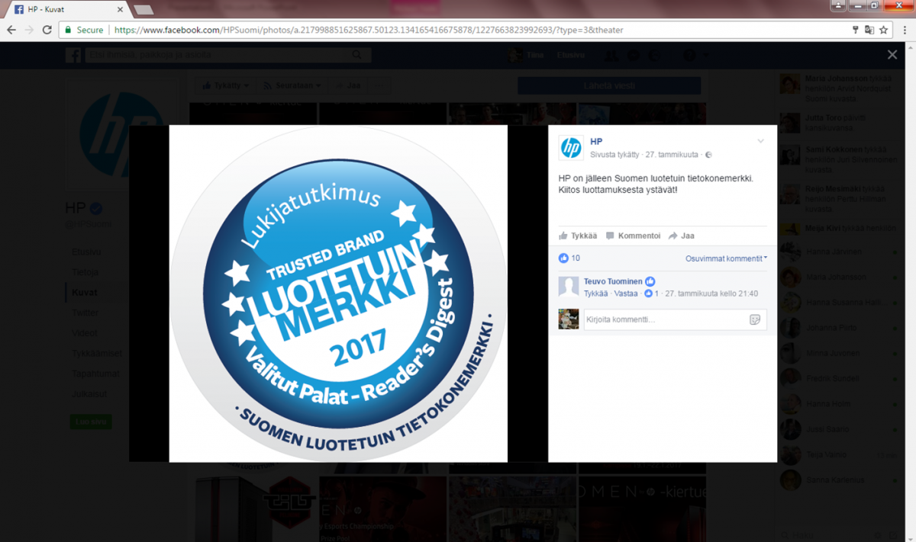Close the photo theater with the X
The height and width of the screenshot is (542, 916).
[892, 55]
